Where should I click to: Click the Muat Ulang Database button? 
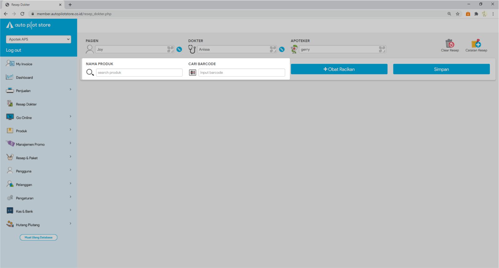click(38, 237)
